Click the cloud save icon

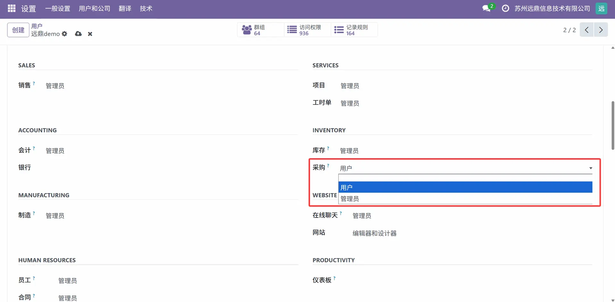[x=78, y=34]
